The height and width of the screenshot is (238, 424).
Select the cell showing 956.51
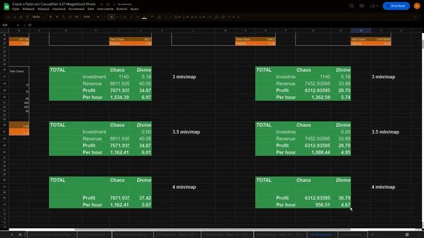point(313,204)
